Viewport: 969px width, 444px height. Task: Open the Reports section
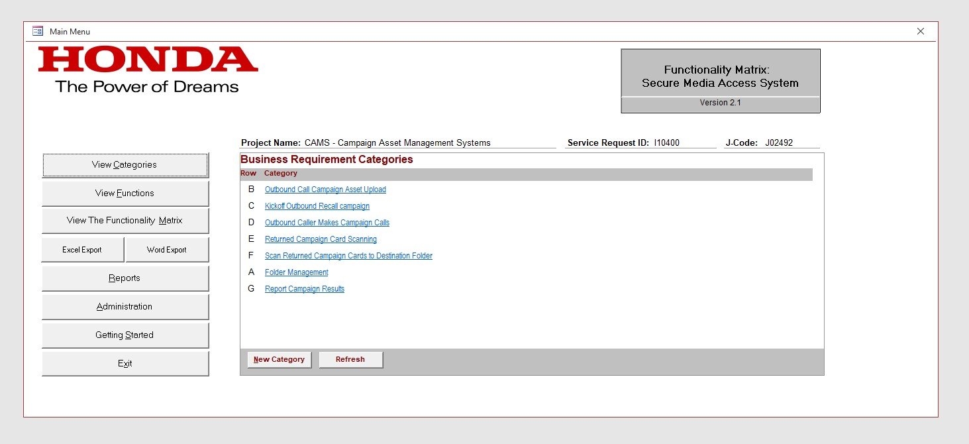coord(125,278)
